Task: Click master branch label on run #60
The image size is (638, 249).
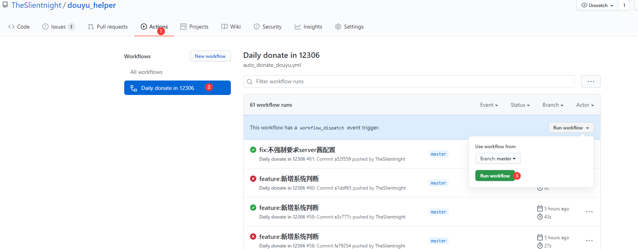Action: [439, 183]
